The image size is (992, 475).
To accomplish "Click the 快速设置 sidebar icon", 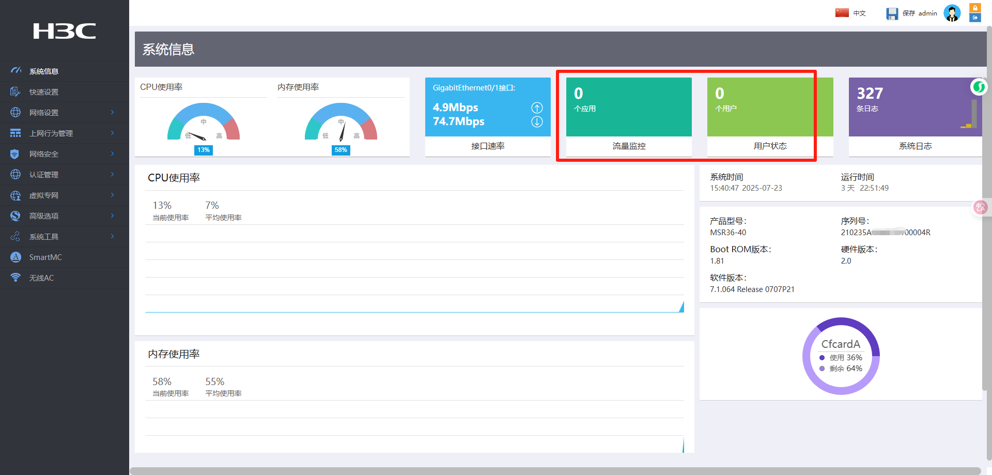I will pos(16,91).
